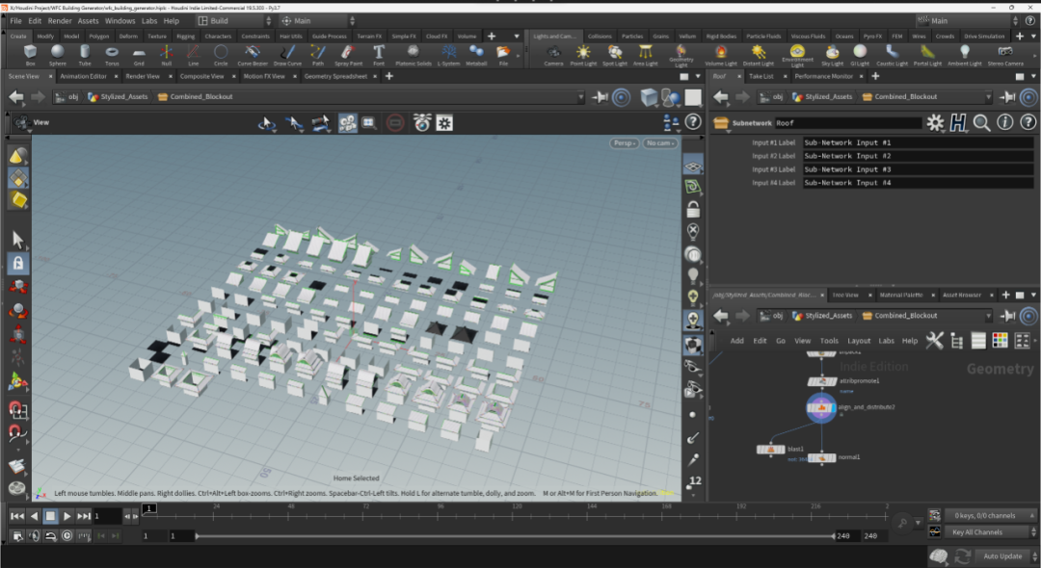This screenshot has width=1041, height=568.
Task: Open the Persp viewport dropdown
Action: coord(625,143)
